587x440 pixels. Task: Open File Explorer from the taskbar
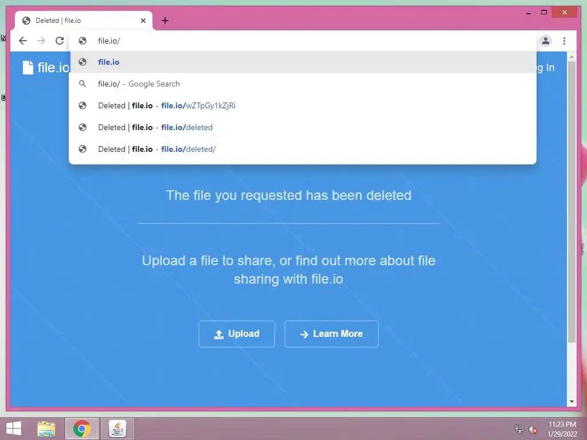pos(46,429)
